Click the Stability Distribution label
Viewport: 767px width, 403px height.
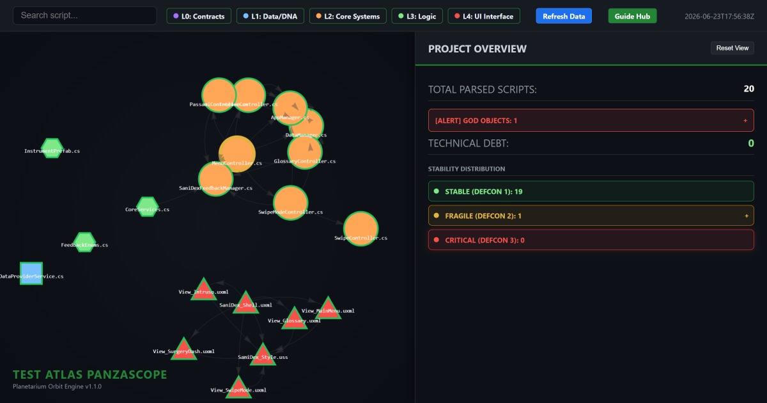click(x=467, y=169)
